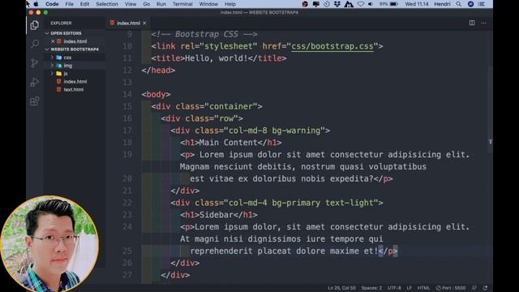The width and height of the screenshot is (519, 292).
Task: Change indentation via Spaces: 2
Action: (x=371, y=288)
